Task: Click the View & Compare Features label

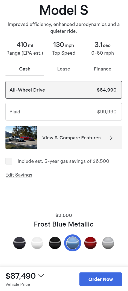Action: tap(72, 138)
